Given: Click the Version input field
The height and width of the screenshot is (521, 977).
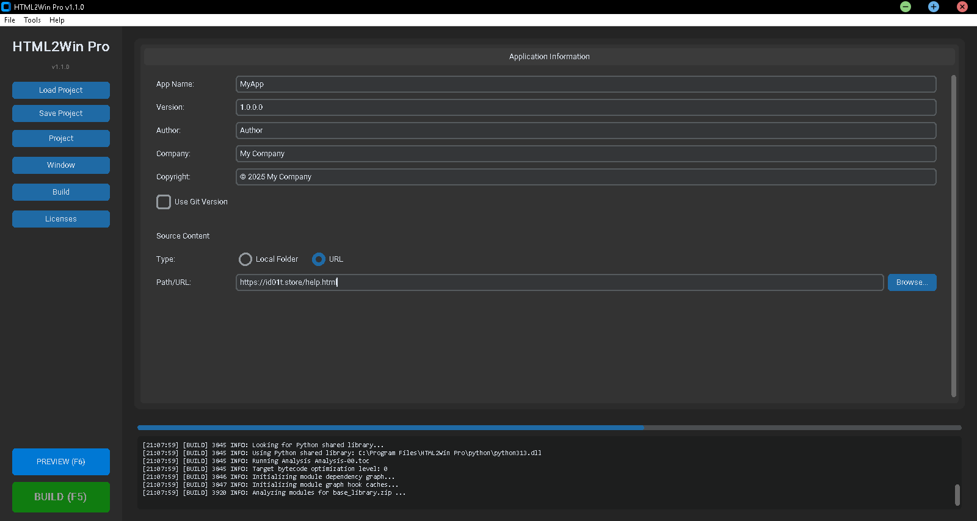Looking at the screenshot, I should click(586, 107).
